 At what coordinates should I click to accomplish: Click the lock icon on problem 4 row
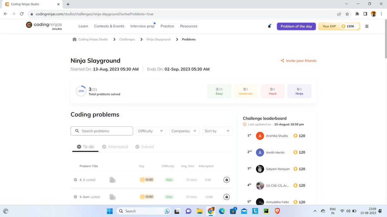pos(227,180)
